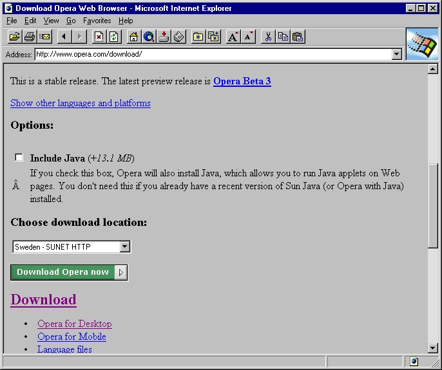Use smaller font with the small A icon
The image size is (442, 370).
248,37
